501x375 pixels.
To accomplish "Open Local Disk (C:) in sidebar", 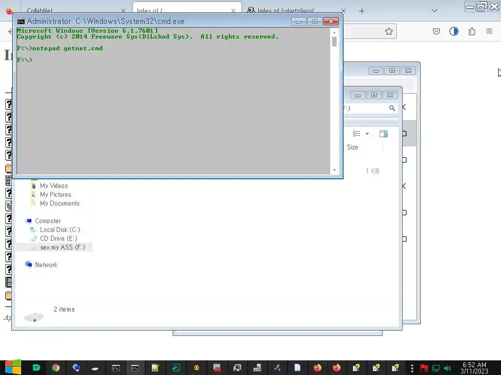I will click(x=60, y=229).
